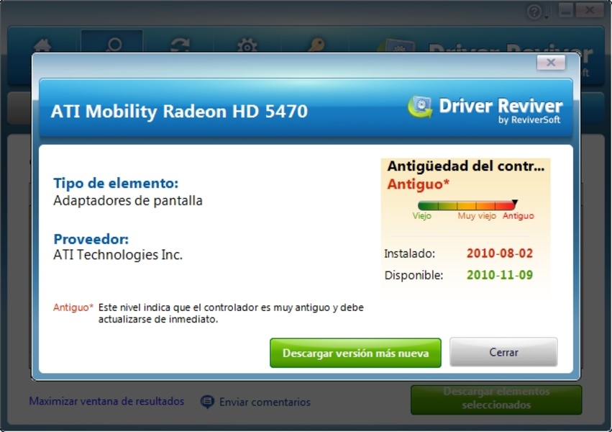Click installed date 2010-08-02
Screen dimensions: 612x432
point(500,253)
